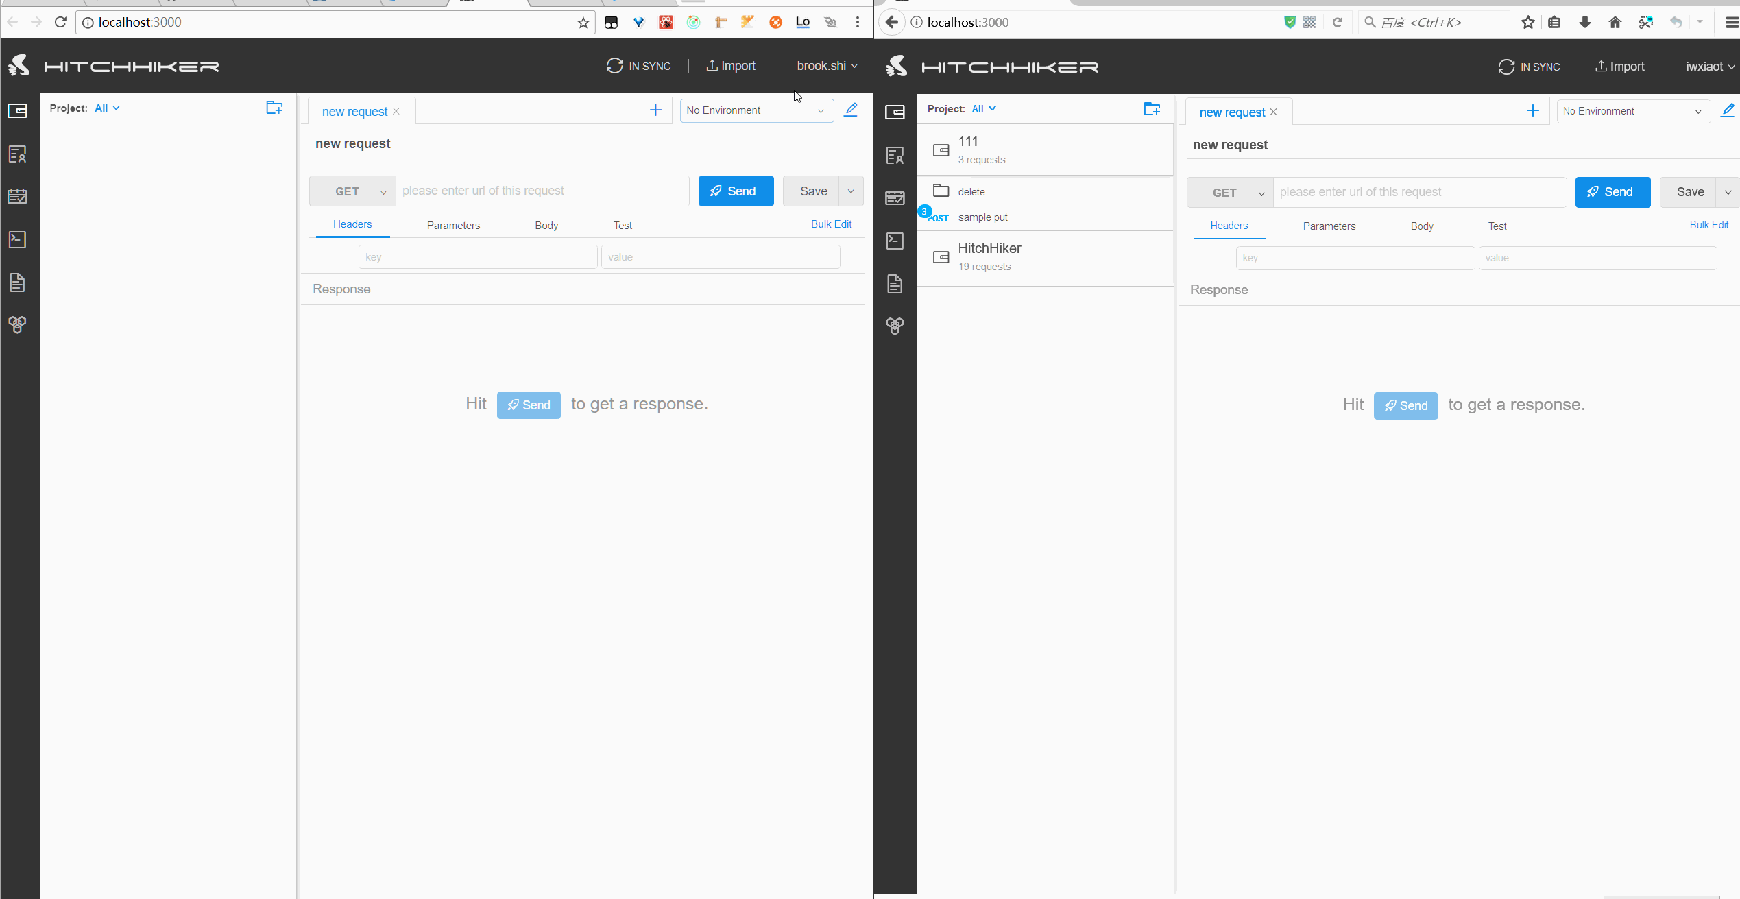Open the GET method dropdown in the right window

point(1230,193)
